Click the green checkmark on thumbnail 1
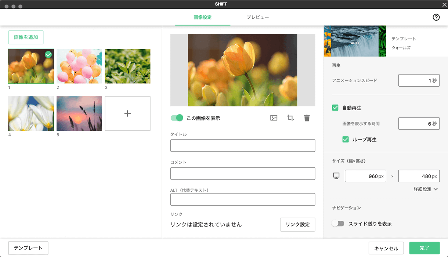Image resolution: width=448 pixels, height=257 pixels. tap(49, 54)
